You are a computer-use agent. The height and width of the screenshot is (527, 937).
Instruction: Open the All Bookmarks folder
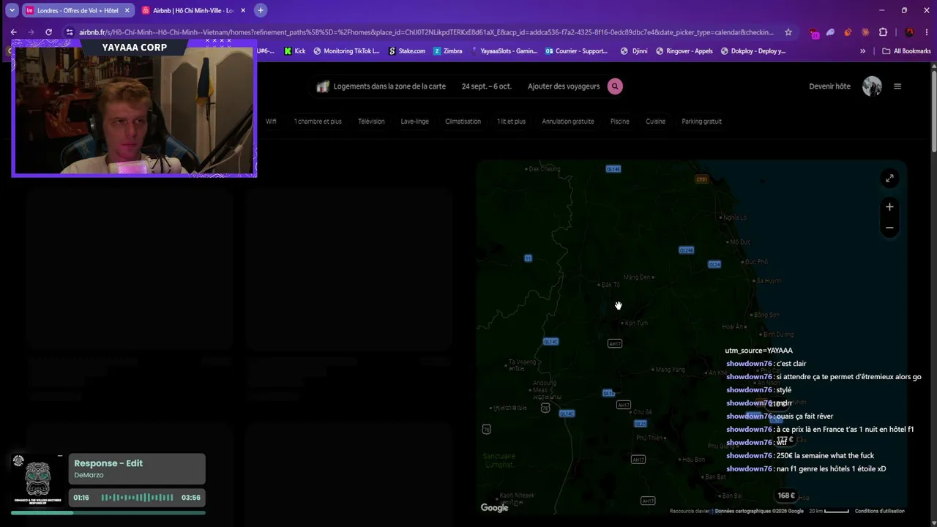pos(906,51)
